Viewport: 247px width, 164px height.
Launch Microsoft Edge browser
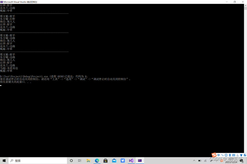click(97, 161)
